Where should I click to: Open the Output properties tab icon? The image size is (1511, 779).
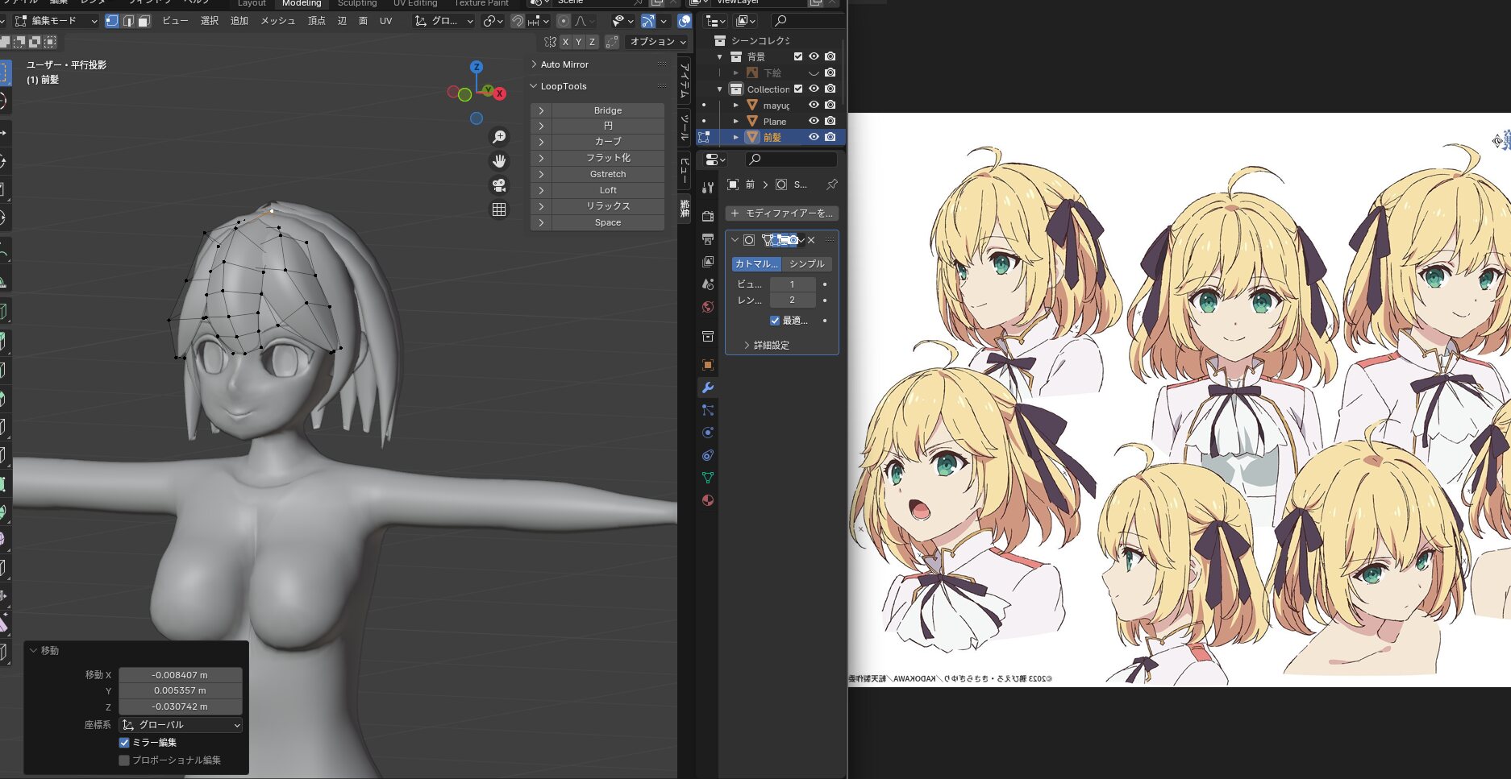click(708, 239)
